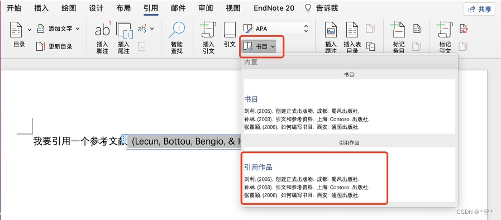
Task: Click the 共享 share button
Action: pos(480,9)
